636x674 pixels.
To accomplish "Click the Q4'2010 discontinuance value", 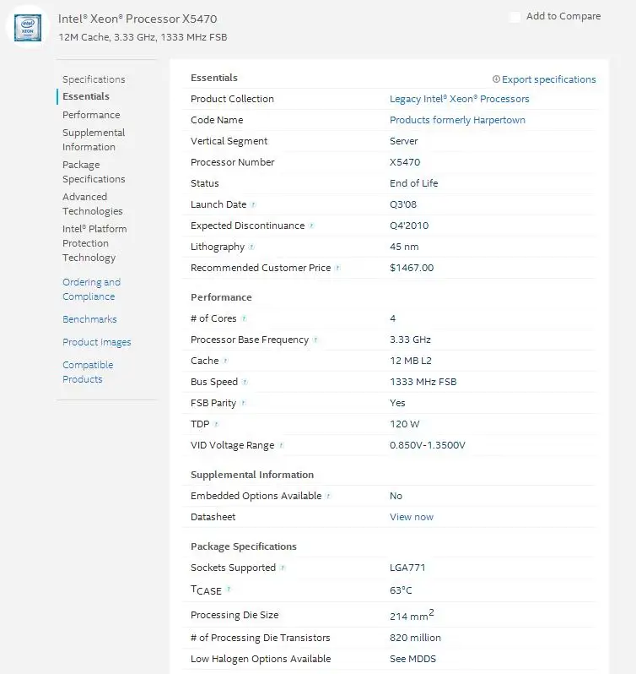I will (409, 226).
